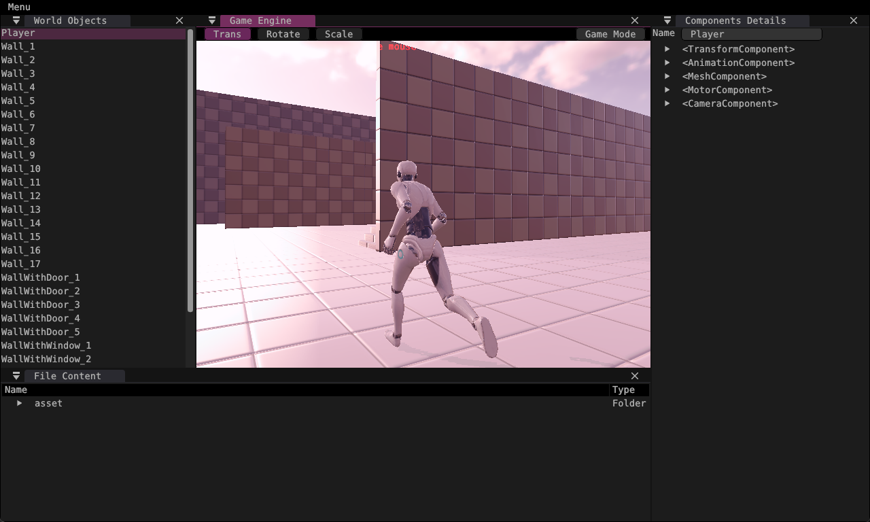Open the World Objects panel dropdown triangle
Viewport: 870px width, 522px height.
[16, 21]
